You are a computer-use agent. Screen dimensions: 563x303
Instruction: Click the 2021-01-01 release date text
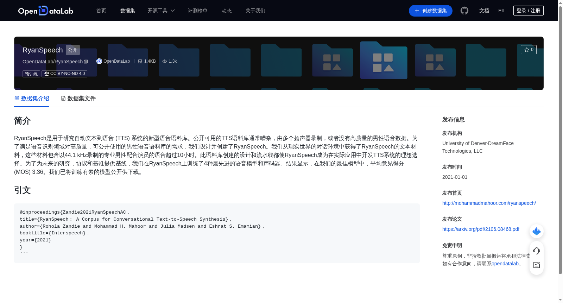455,177
